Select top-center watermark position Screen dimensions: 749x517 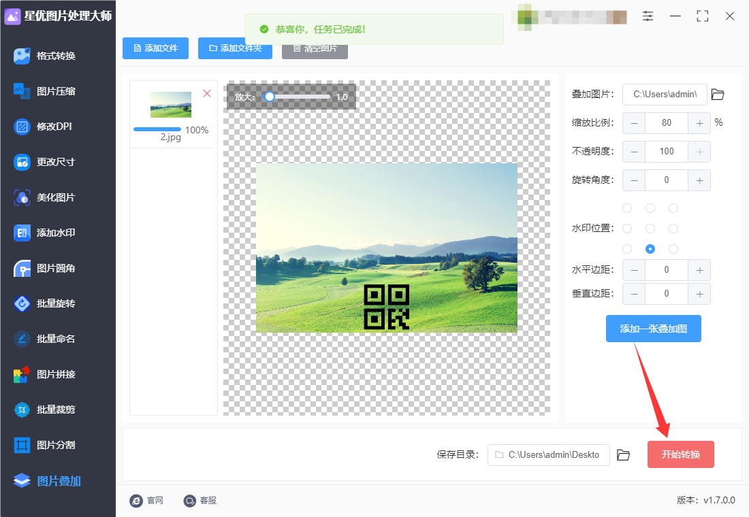coord(650,208)
